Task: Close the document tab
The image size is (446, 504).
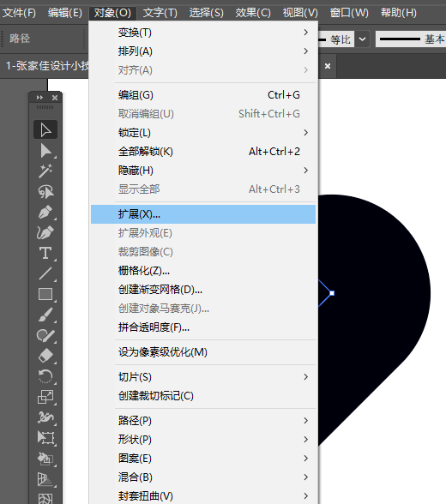Action: [328, 66]
